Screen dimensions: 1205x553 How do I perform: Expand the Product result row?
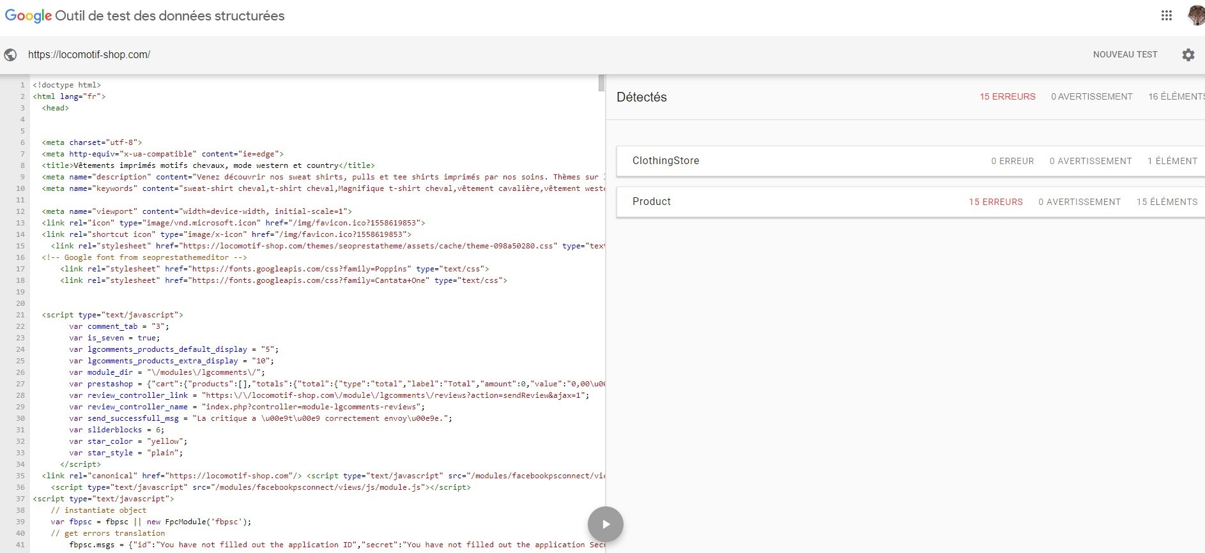pyautogui.click(x=910, y=202)
